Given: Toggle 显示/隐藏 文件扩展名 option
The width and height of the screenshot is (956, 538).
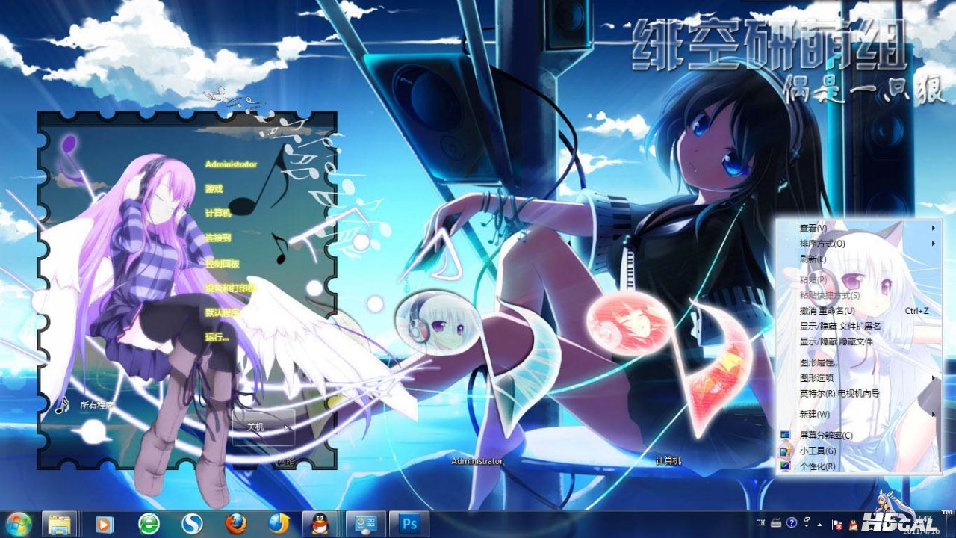Looking at the screenshot, I should point(840,326).
